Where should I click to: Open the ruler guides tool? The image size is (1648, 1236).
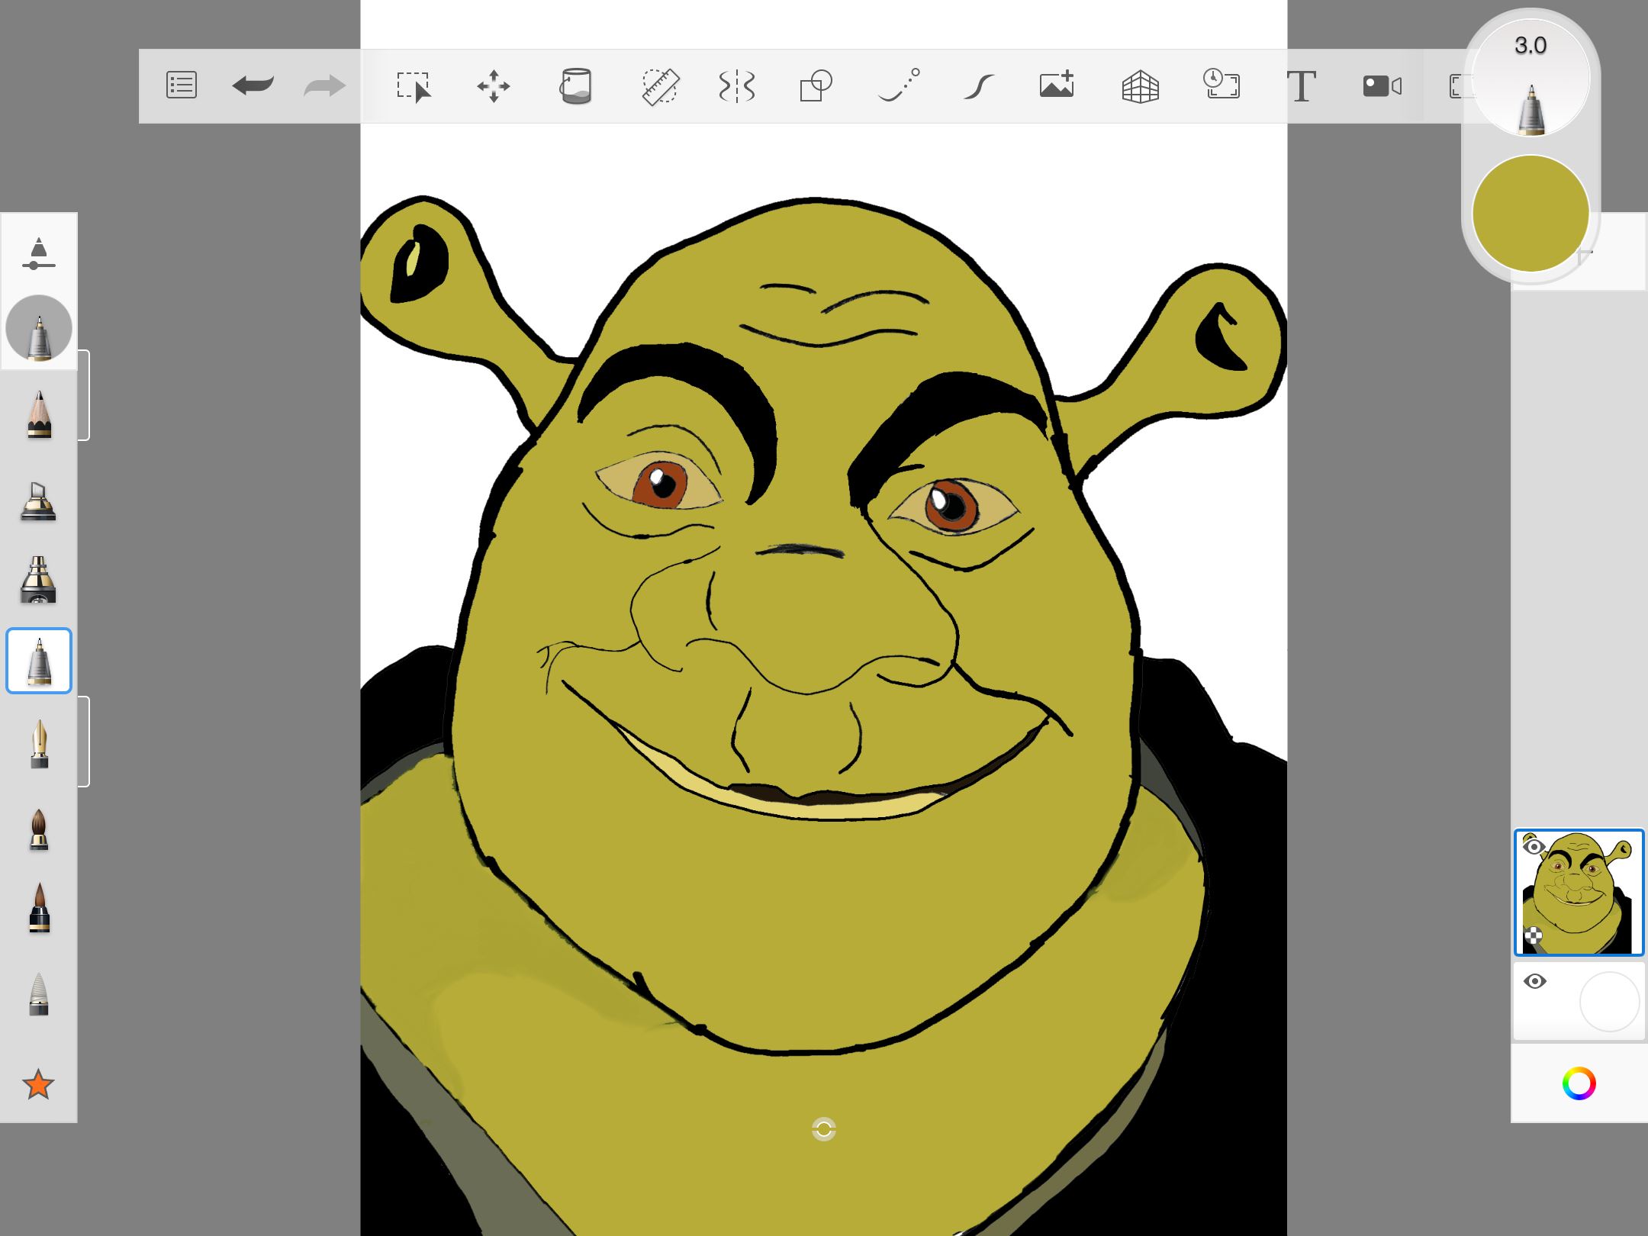tap(660, 86)
